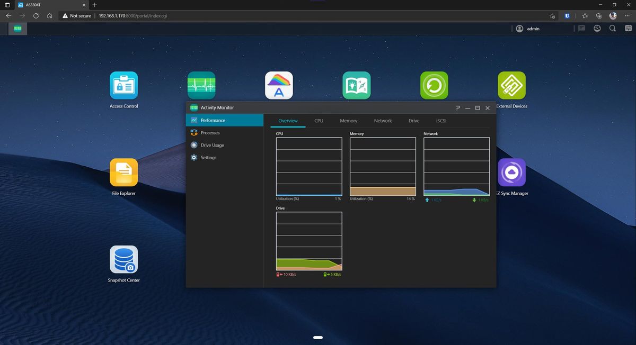The width and height of the screenshot is (636, 345).
Task: Open the system announcements message icon
Action: pyautogui.click(x=581, y=29)
